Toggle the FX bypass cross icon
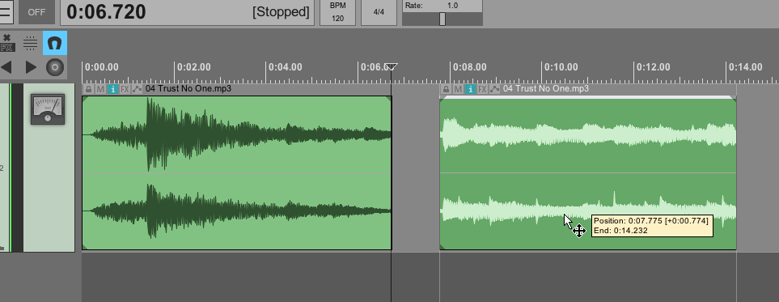Viewport: 779px width, 302px height. pos(7,43)
